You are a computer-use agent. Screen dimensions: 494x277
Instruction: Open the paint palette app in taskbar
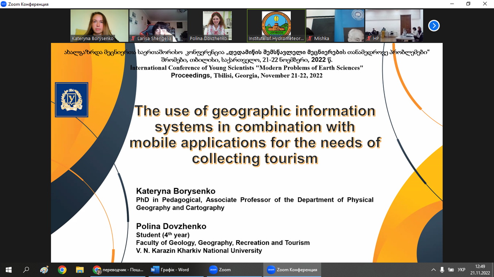coord(44,270)
